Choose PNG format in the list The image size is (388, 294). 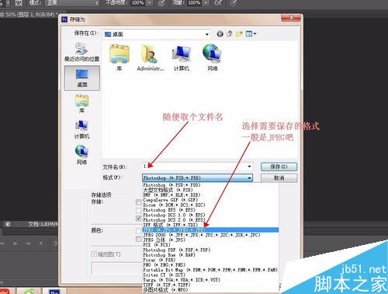pos(210,264)
